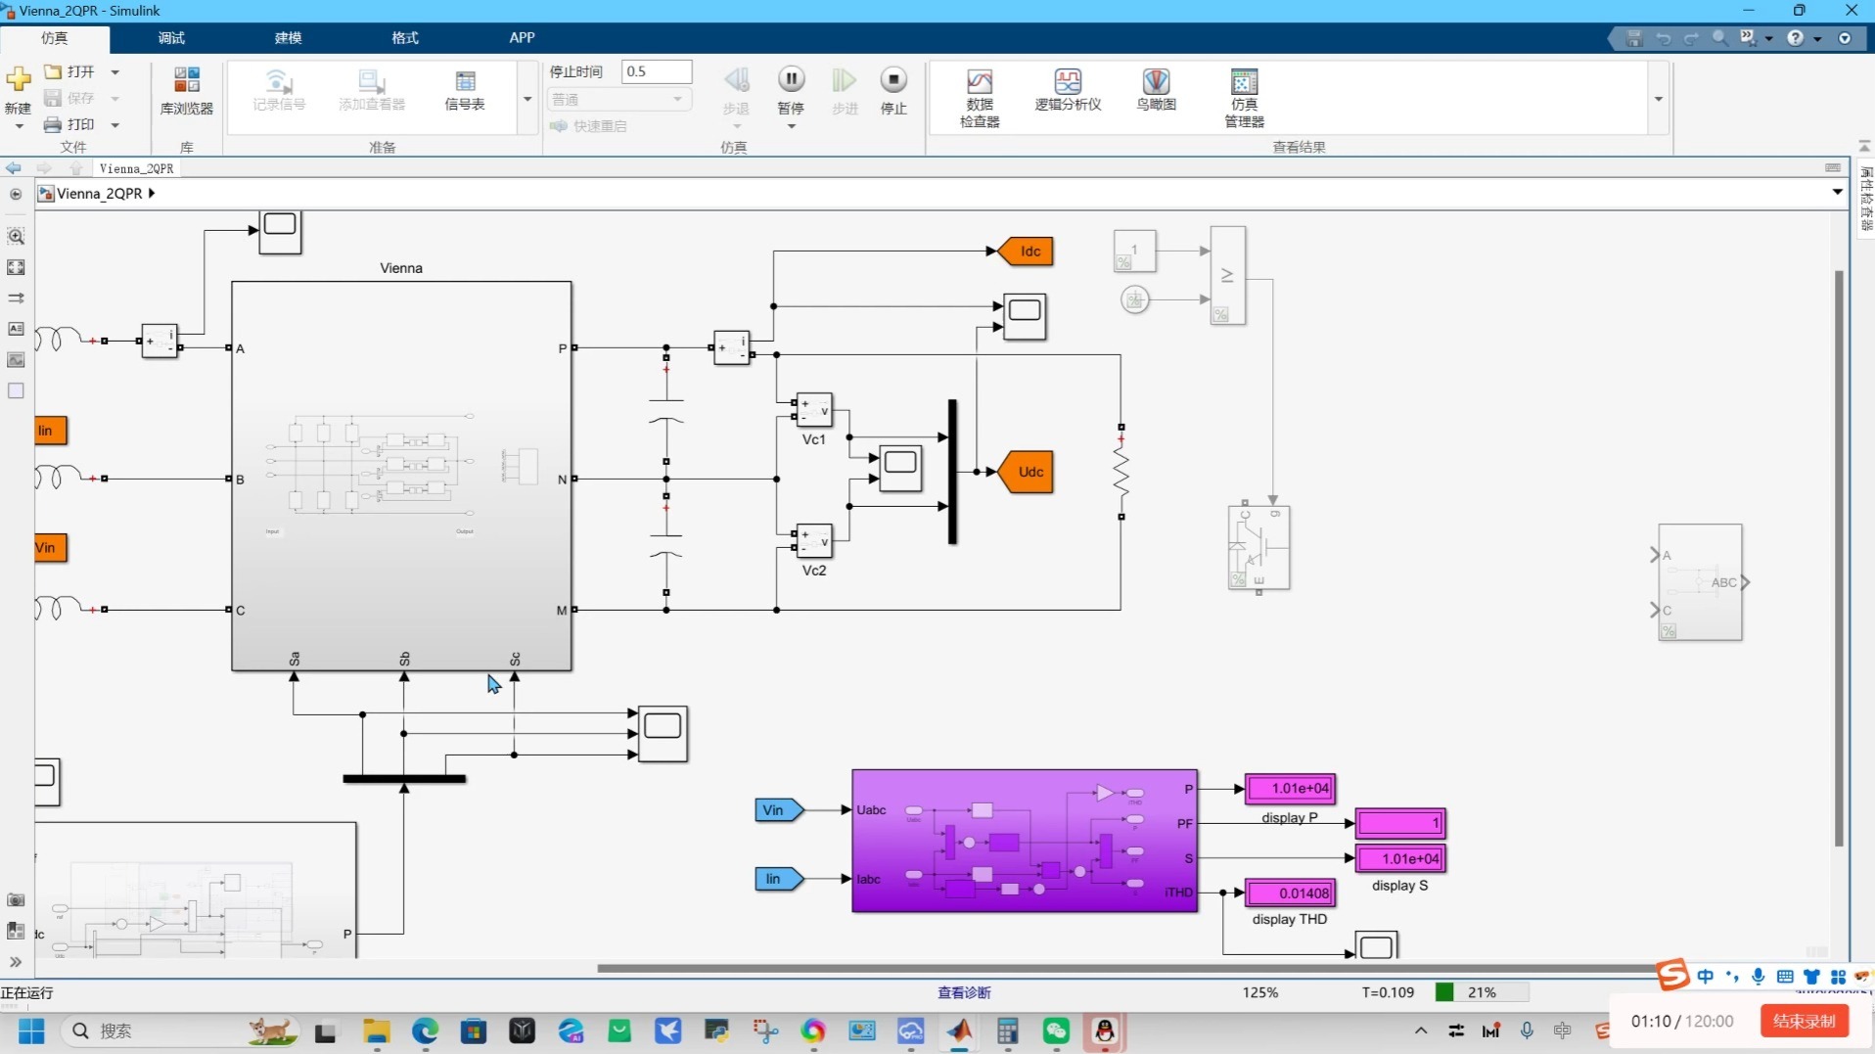Open the Help question mark icon

[x=1795, y=38]
